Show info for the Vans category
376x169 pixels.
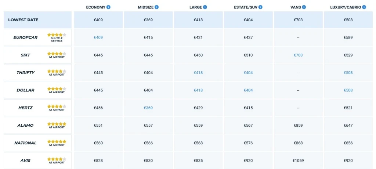[304, 7]
